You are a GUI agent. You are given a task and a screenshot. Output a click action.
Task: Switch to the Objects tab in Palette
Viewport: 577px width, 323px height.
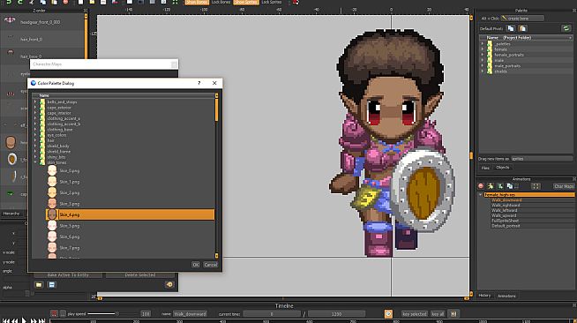click(503, 168)
